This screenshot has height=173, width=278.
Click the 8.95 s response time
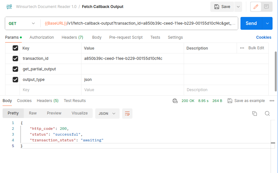click(x=203, y=101)
